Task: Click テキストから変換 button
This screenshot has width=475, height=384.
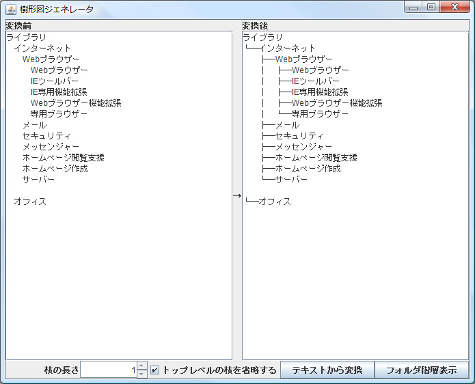Action: (327, 370)
